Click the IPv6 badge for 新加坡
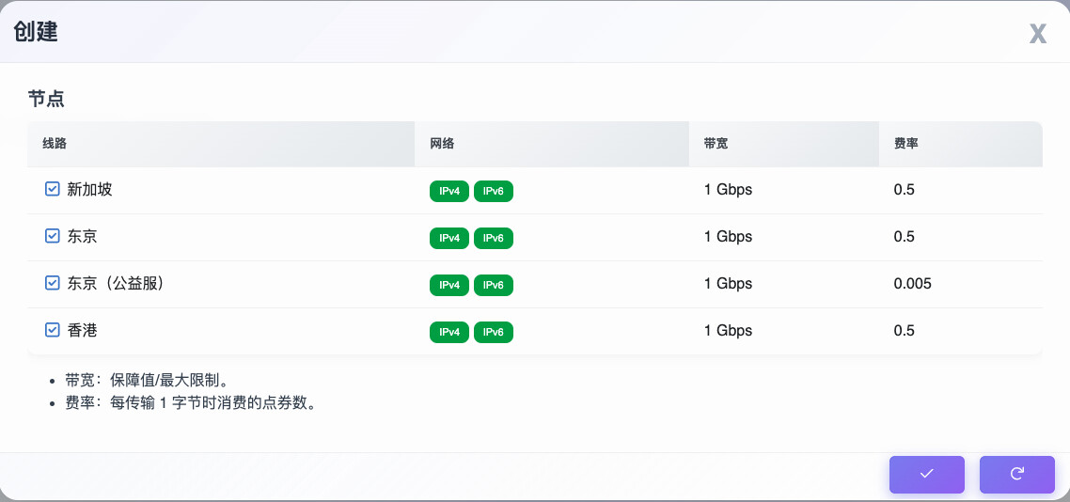Viewport: 1070px width, 502px height. pos(494,192)
